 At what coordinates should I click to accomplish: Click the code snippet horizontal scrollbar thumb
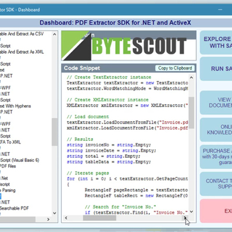coord(99,218)
